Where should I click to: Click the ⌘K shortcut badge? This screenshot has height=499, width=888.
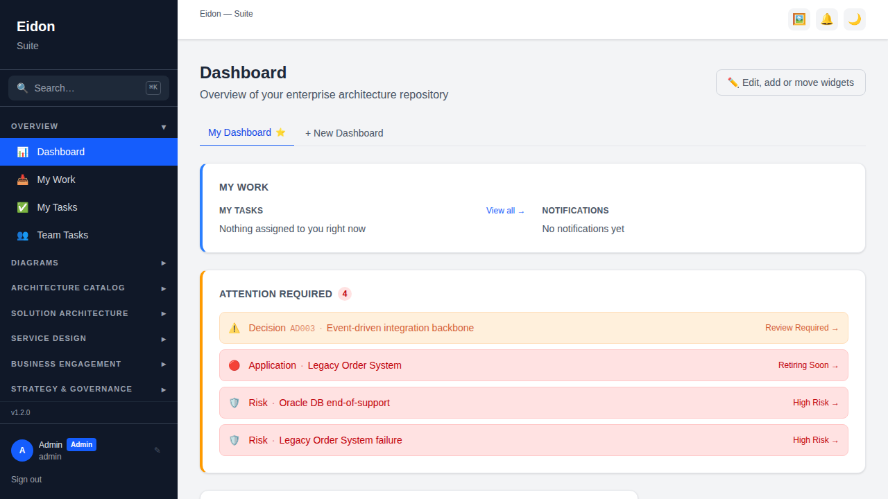[x=153, y=87]
